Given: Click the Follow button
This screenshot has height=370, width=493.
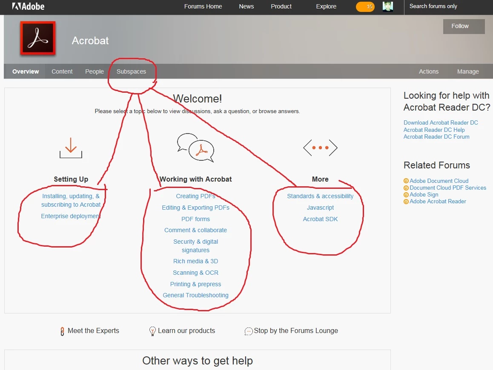Looking at the screenshot, I should pyautogui.click(x=464, y=26).
